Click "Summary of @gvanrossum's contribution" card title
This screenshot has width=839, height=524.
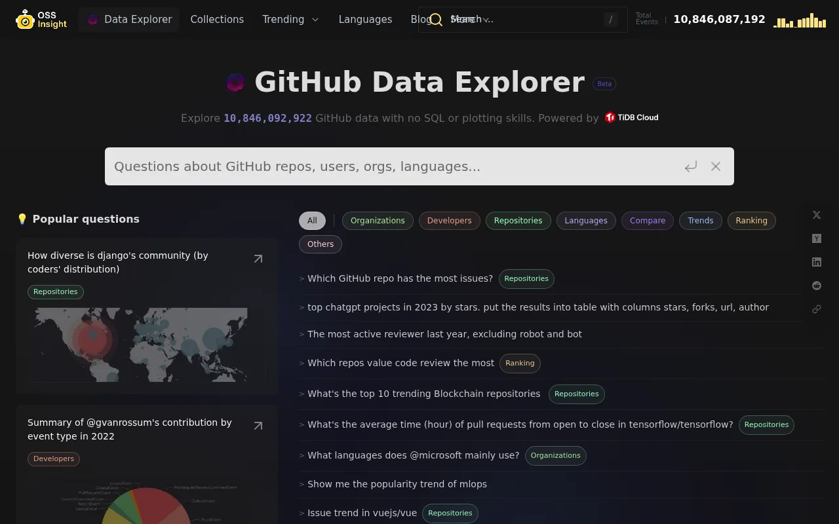[130, 429]
